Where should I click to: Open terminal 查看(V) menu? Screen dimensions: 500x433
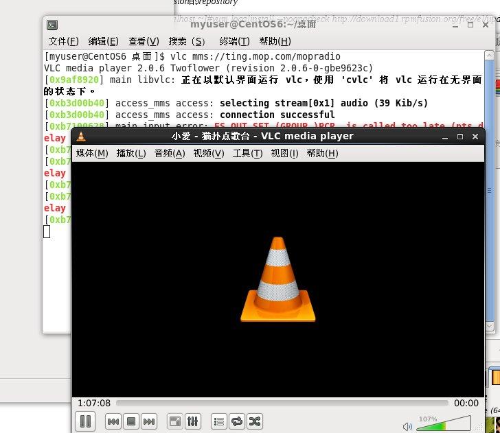(x=144, y=41)
